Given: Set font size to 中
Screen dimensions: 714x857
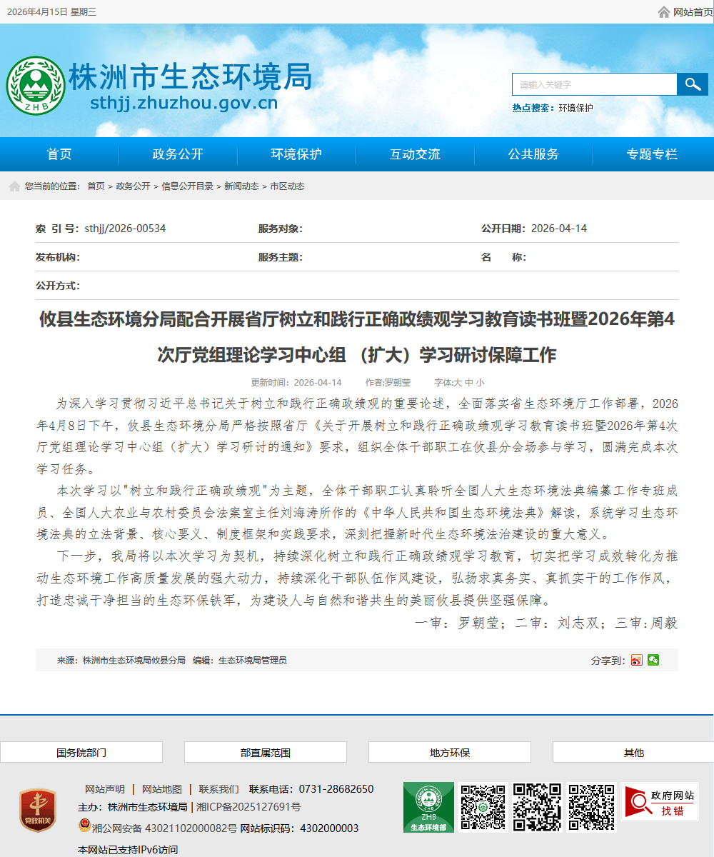Looking at the screenshot, I should pyautogui.click(x=469, y=382).
